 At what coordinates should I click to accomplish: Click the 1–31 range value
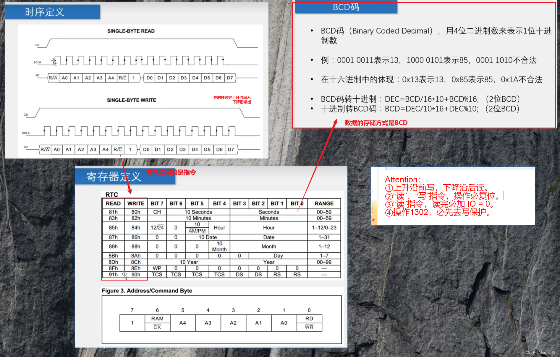pos(324,237)
